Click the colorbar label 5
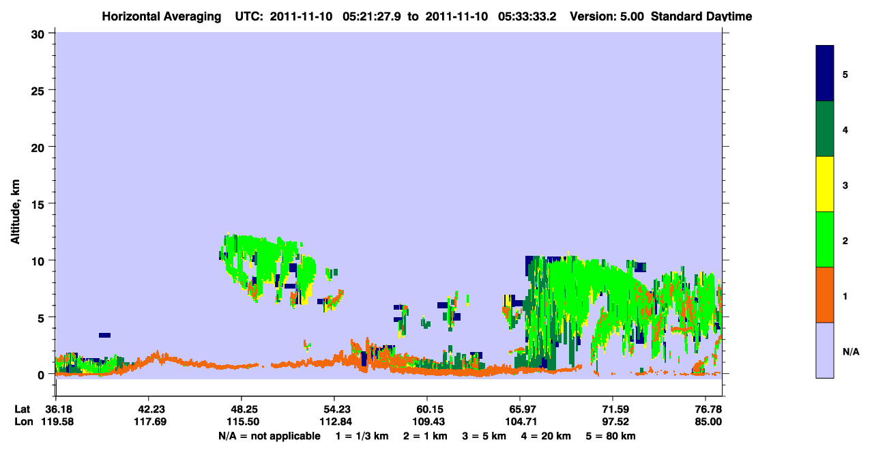The image size is (887, 455). tap(845, 74)
